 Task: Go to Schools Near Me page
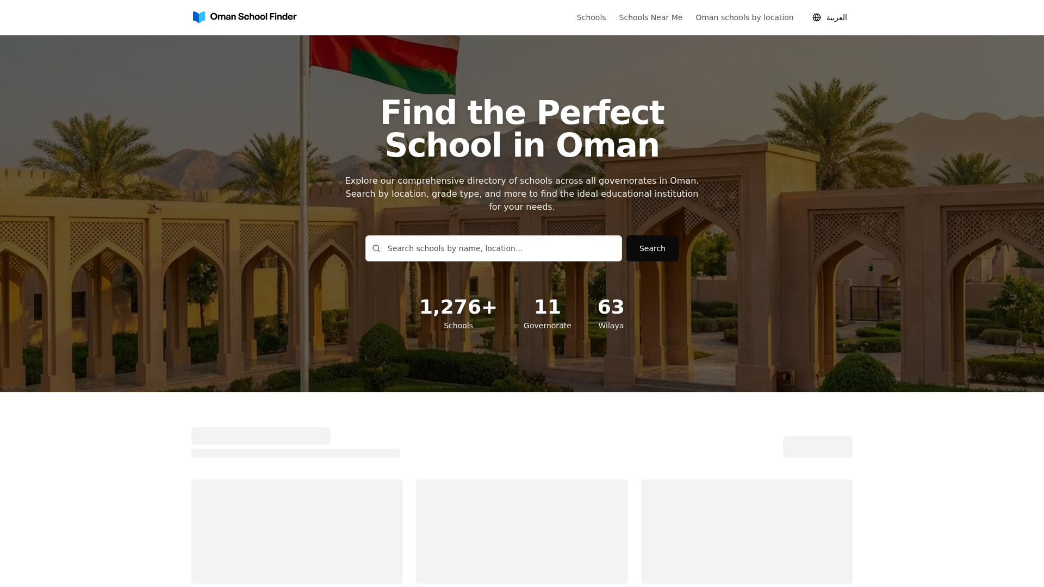click(x=650, y=17)
